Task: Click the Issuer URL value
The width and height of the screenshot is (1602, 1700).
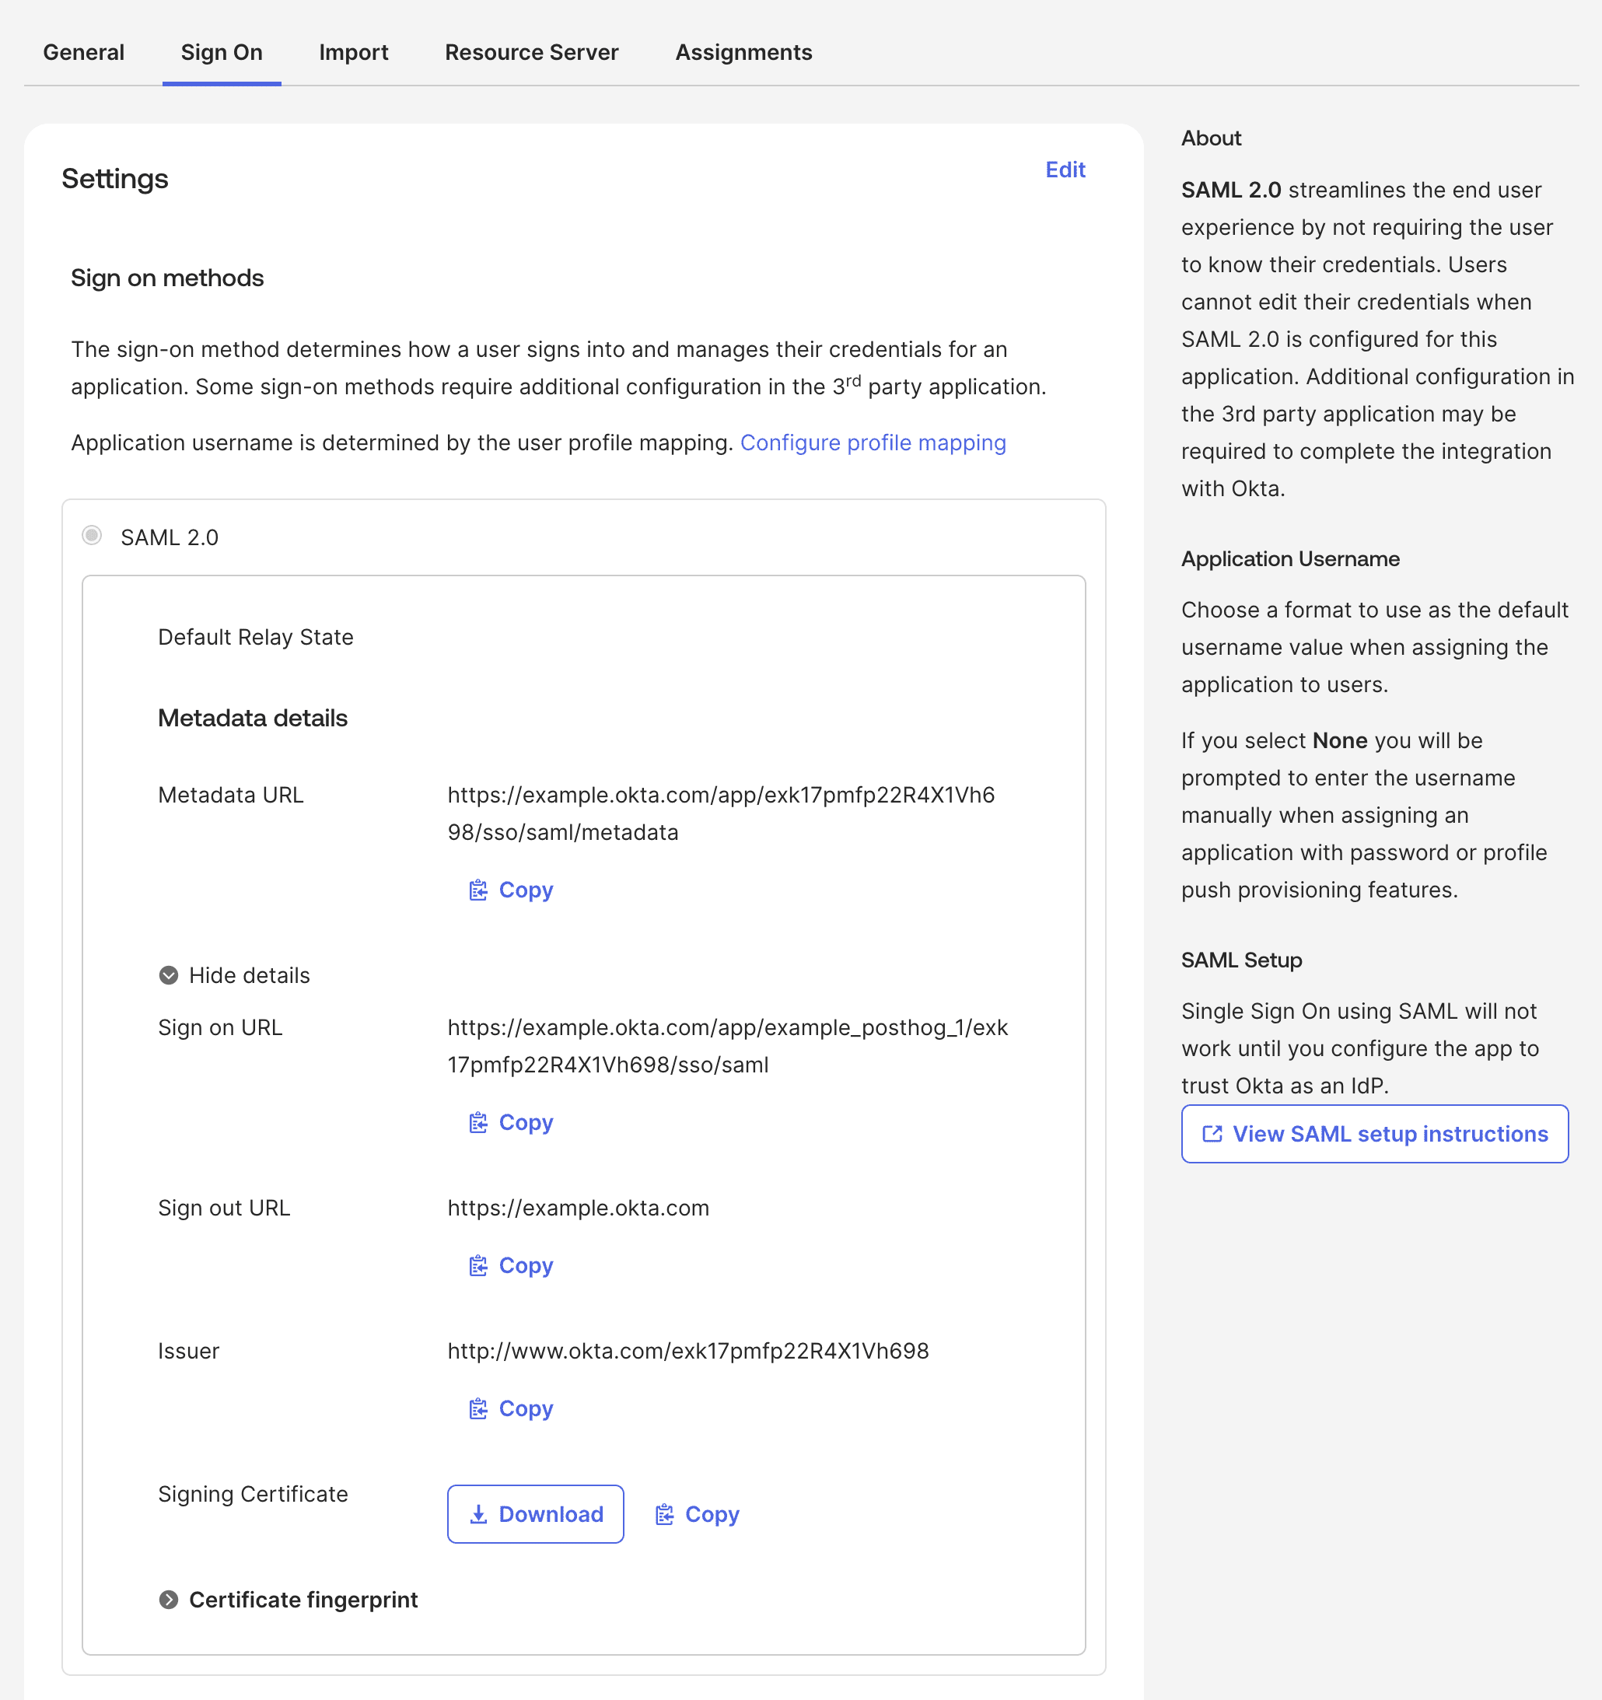Action: pyautogui.click(x=687, y=1350)
